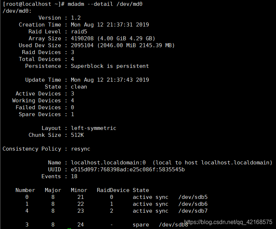
Task: Click Array Size value '4190208 (4.00 GiB 4.29 GB)'
Action: click(113, 38)
